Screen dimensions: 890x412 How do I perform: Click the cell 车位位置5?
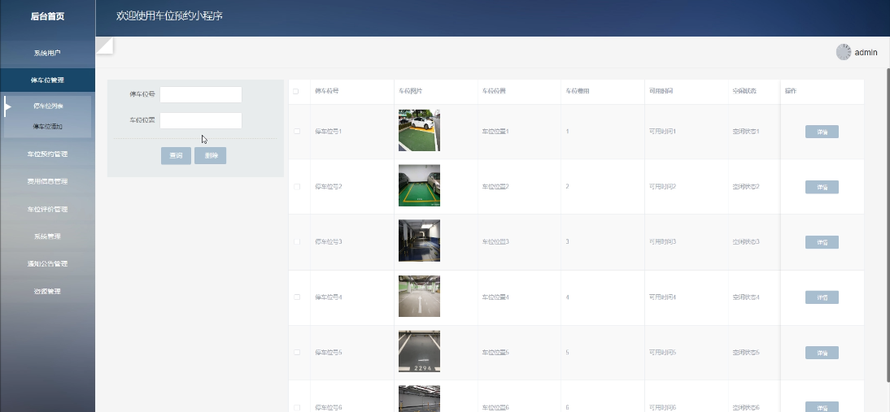point(495,353)
